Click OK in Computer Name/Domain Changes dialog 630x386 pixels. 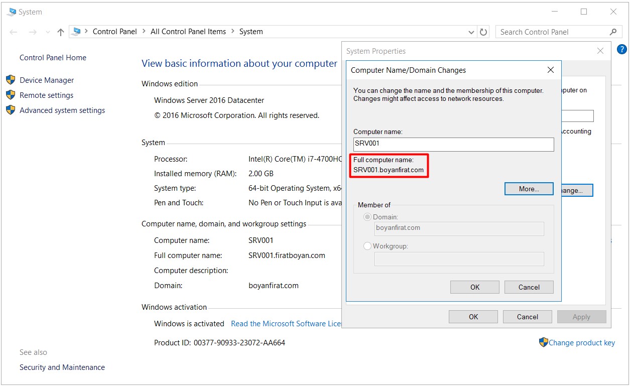coord(475,287)
